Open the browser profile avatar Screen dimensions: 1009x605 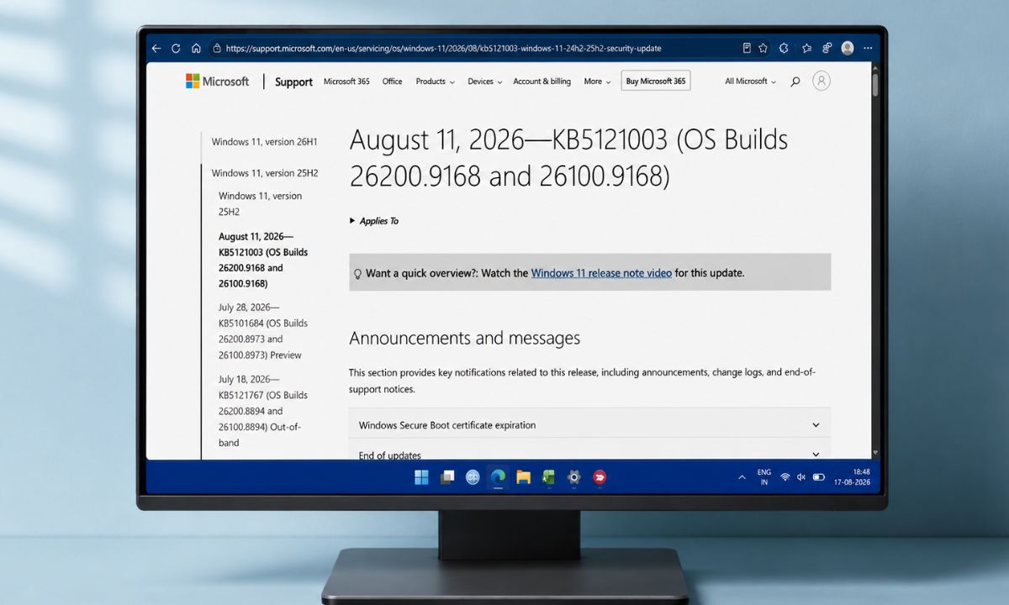[x=848, y=49]
